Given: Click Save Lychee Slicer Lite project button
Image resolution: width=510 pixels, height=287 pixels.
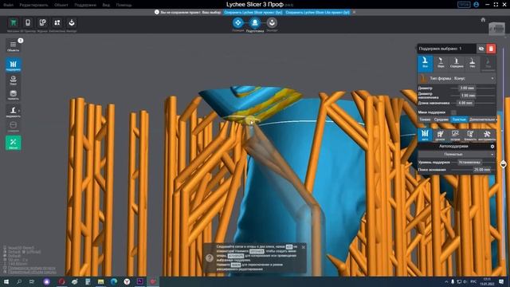Looking at the screenshot, I should (x=317, y=13).
